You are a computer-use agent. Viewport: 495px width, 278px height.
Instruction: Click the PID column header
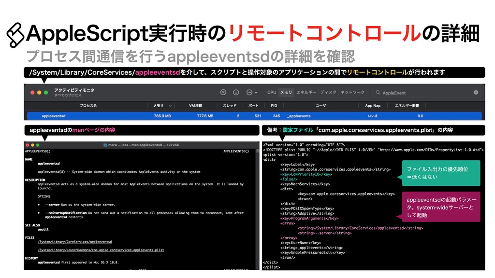(274, 105)
